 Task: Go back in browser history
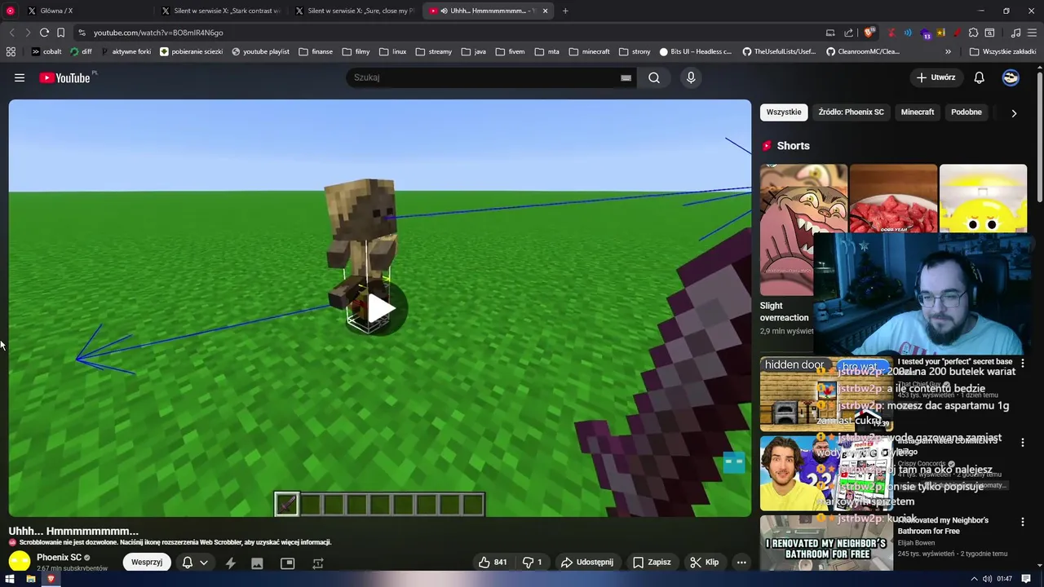click(x=11, y=33)
